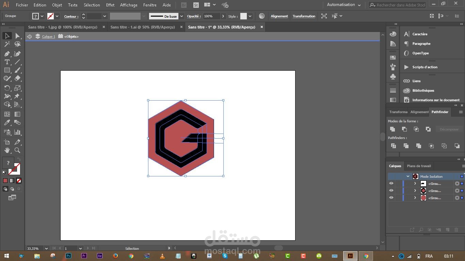
Task: Toggle target circle of third <Grou...> layer
Action: pos(457,198)
